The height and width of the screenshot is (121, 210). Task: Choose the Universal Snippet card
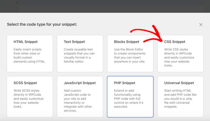pos(180,97)
